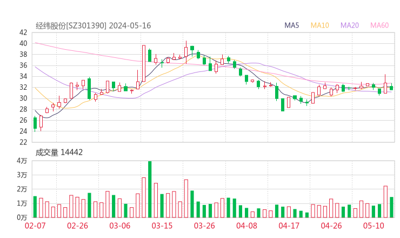
Task: Click the 成交量 14442 volume label
Action: pos(59,153)
